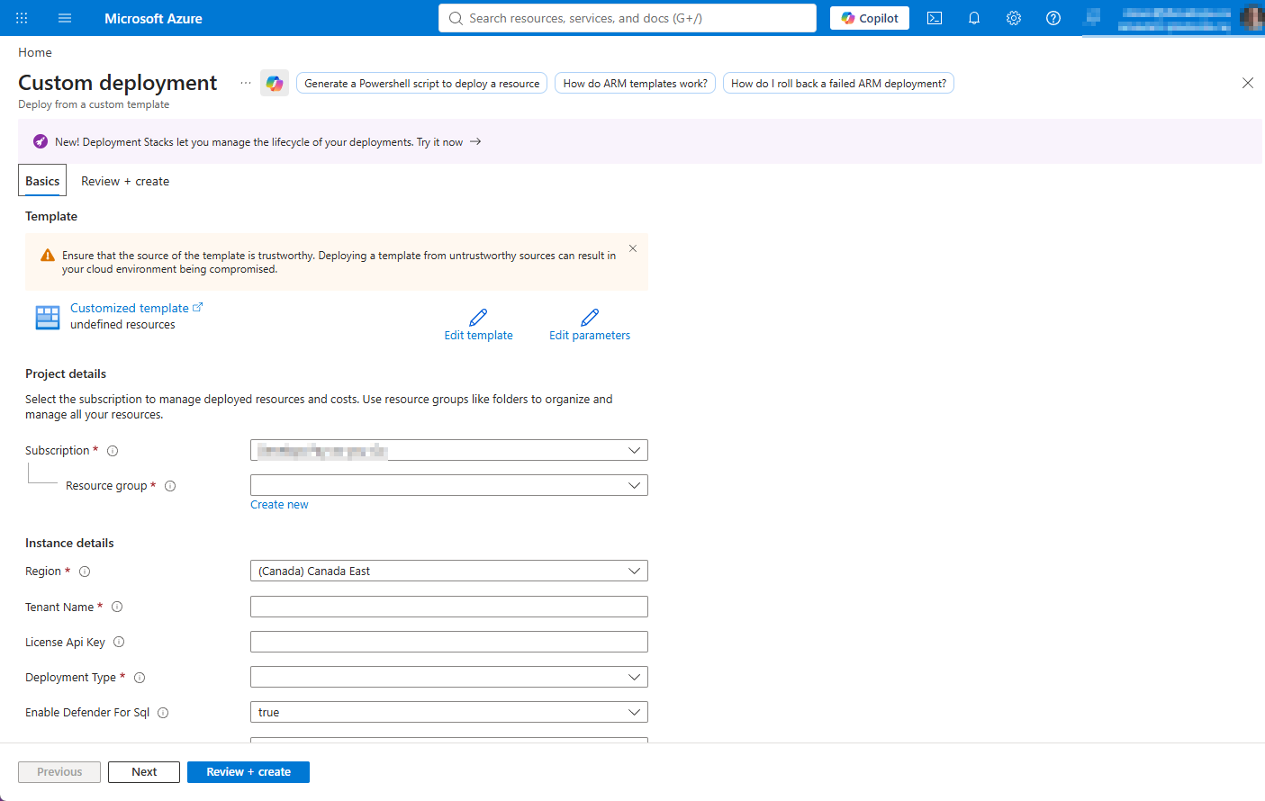Click the Home breadcrumb

tap(35, 52)
